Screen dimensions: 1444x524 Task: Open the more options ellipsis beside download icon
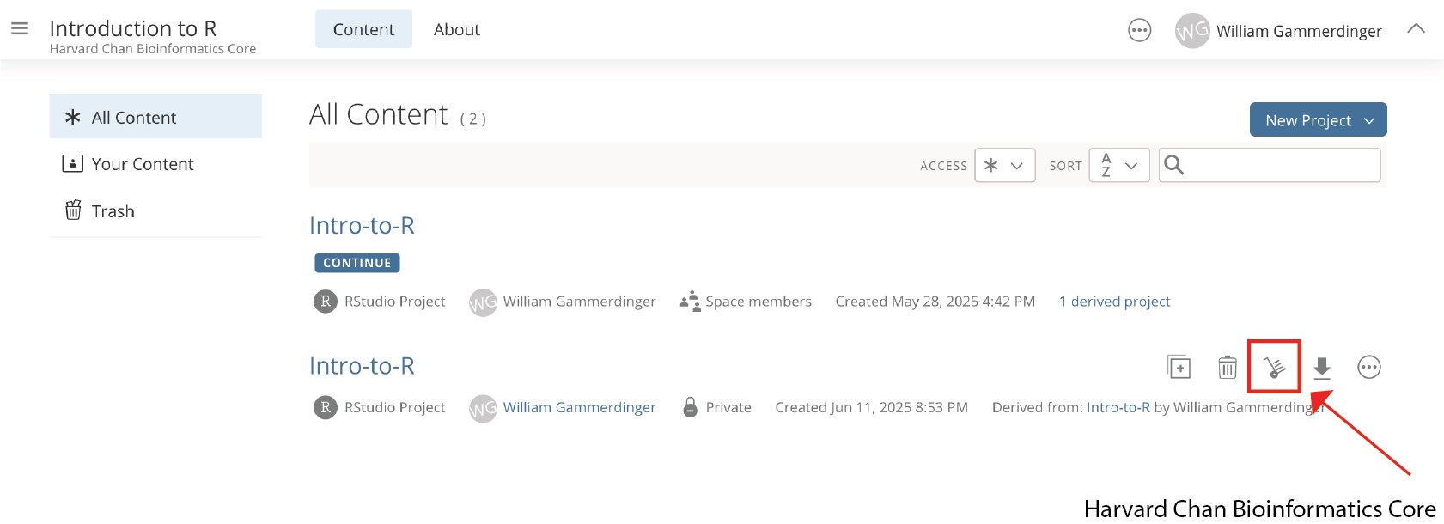click(1369, 368)
